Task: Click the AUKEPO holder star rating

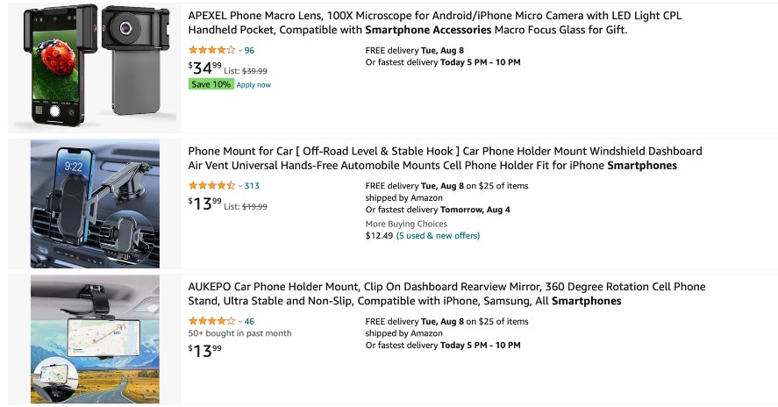Action: pyautogui.click(x=211, y=322)
